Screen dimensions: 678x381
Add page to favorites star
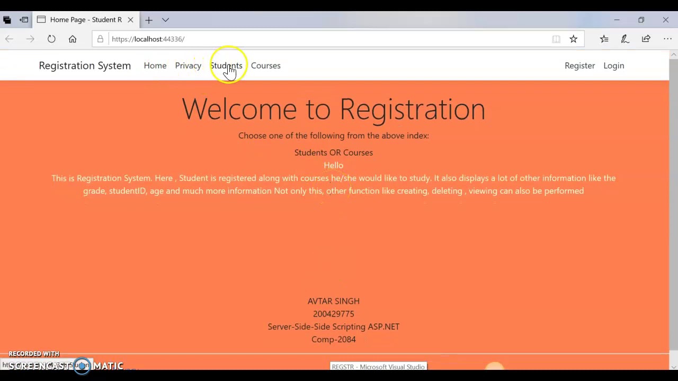click(x=574, y=39)
